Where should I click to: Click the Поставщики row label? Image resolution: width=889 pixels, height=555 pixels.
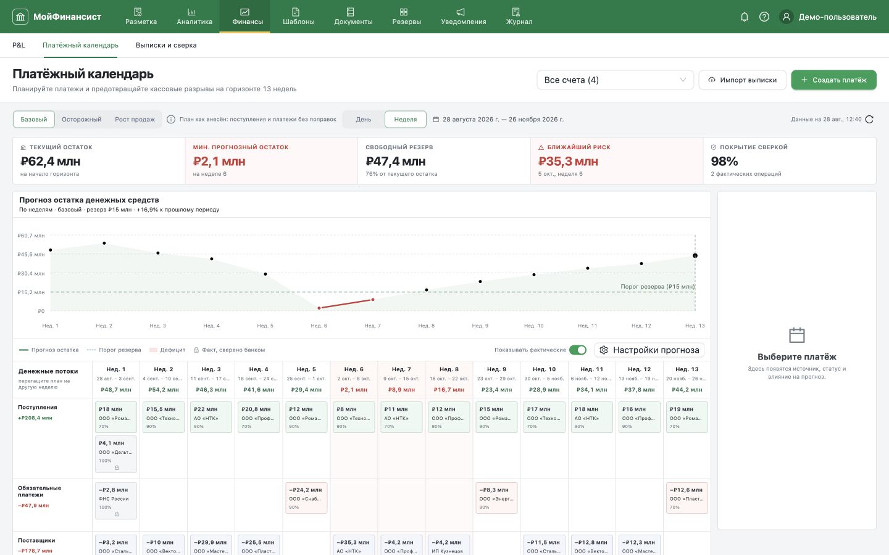pos(36,540)
